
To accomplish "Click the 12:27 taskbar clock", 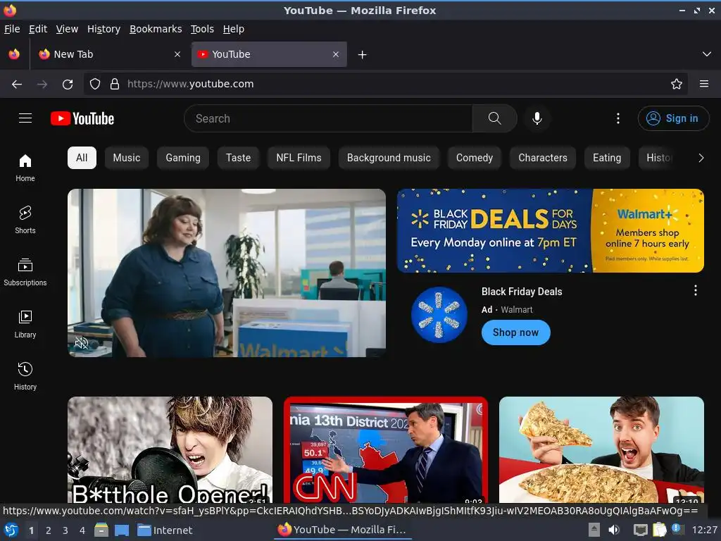I will click(704, 530).
